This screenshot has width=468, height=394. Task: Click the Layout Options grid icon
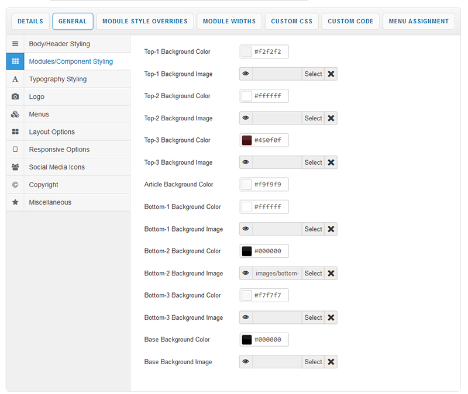pyautogui.click(x=15, y=132)
